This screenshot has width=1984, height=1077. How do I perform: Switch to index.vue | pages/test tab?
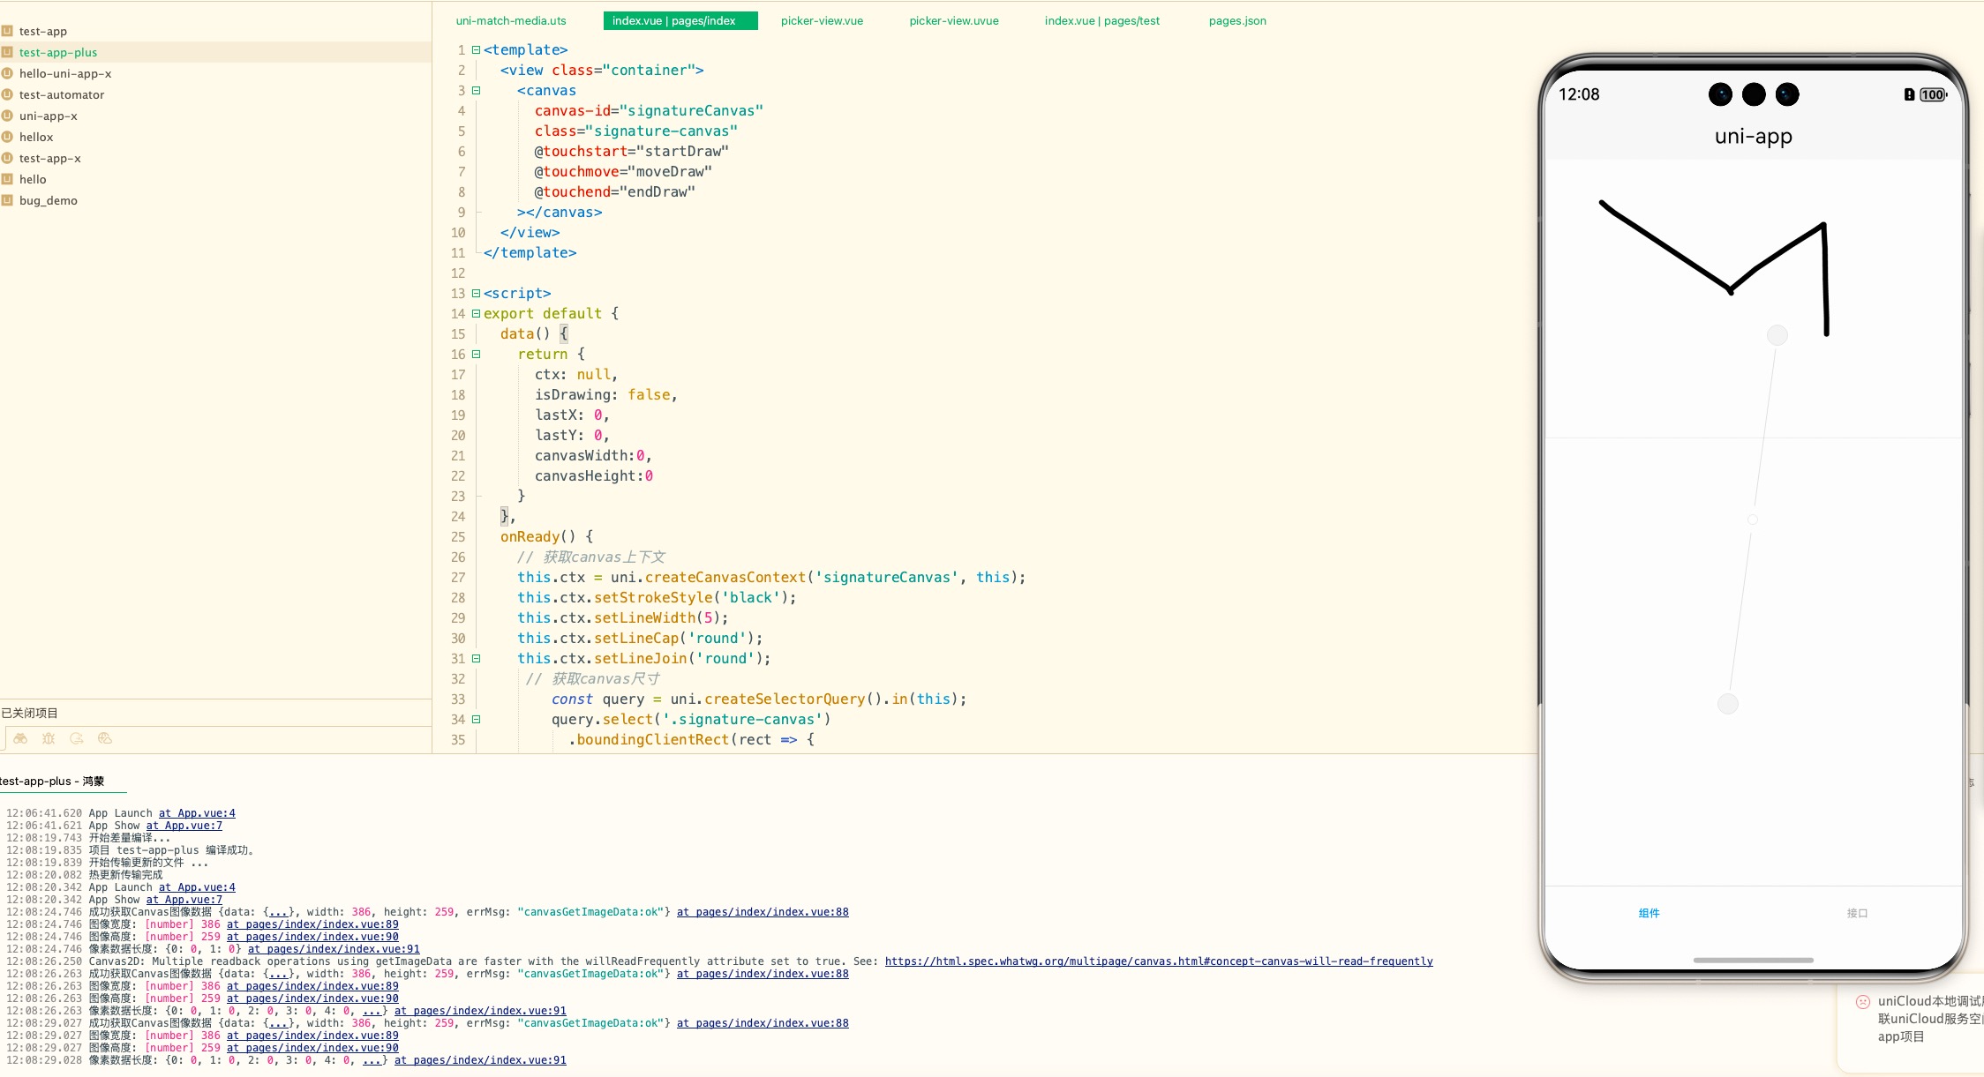coord(1102,20)
